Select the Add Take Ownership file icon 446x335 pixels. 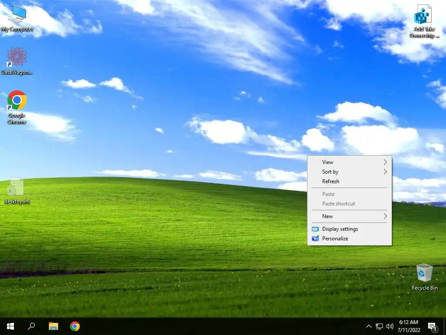[424, 21]
